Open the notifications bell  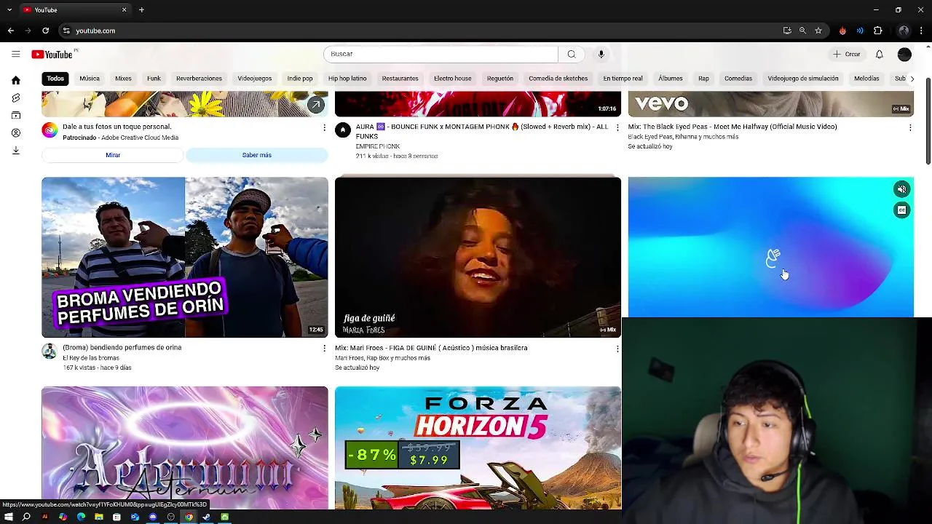(x=879, y=54)
